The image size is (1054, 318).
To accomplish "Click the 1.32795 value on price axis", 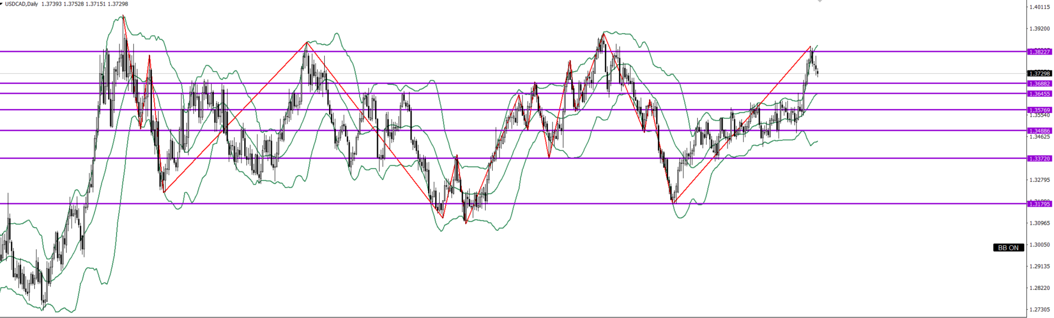I will [1039, 180].
